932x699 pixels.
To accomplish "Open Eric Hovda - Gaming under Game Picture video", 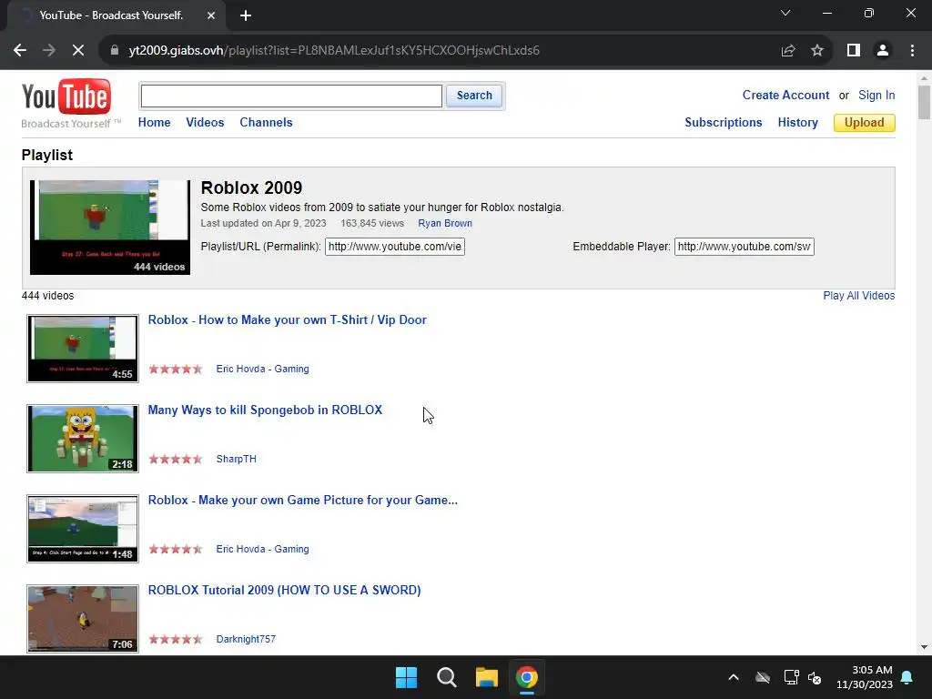I will [262, 549].
